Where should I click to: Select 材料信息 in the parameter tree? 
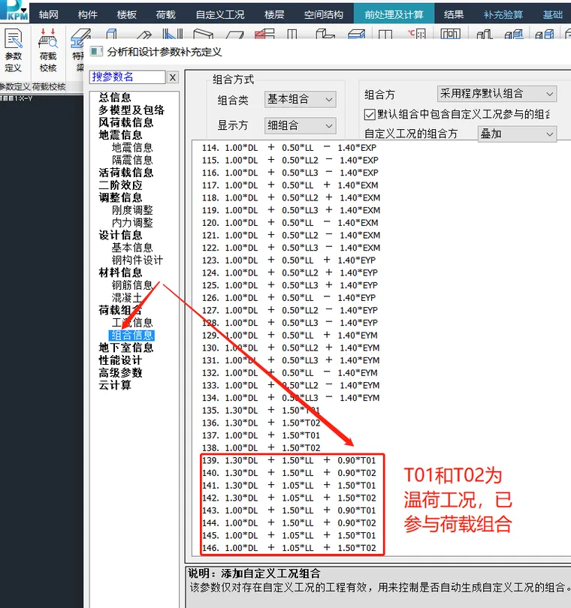point(121,272)
